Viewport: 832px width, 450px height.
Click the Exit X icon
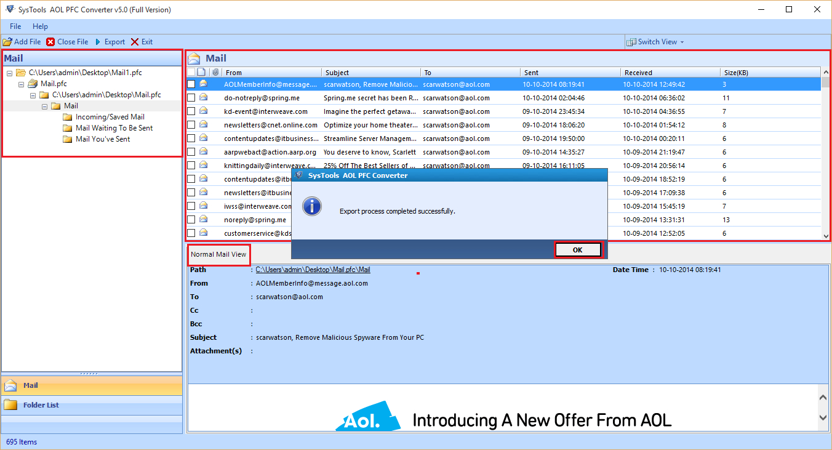pos(135,42)
